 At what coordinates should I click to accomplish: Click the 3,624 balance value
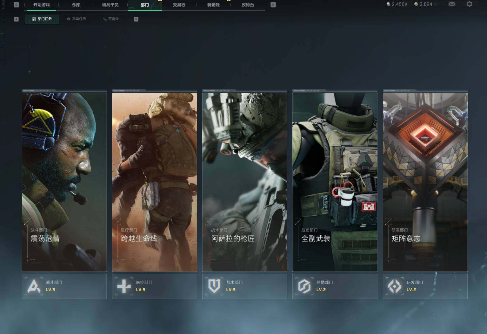(x=426, y=4)
